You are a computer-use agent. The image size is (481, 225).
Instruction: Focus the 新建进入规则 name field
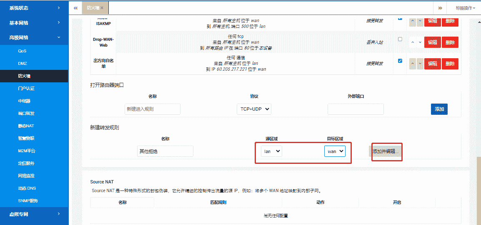153,109
